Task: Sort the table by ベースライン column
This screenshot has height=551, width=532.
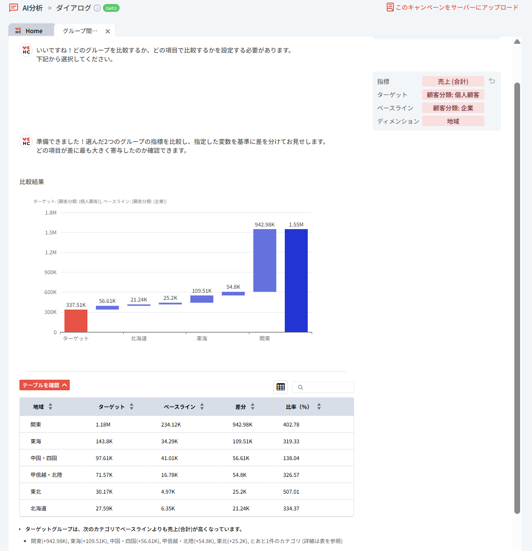Action: (x=202, y=407)
